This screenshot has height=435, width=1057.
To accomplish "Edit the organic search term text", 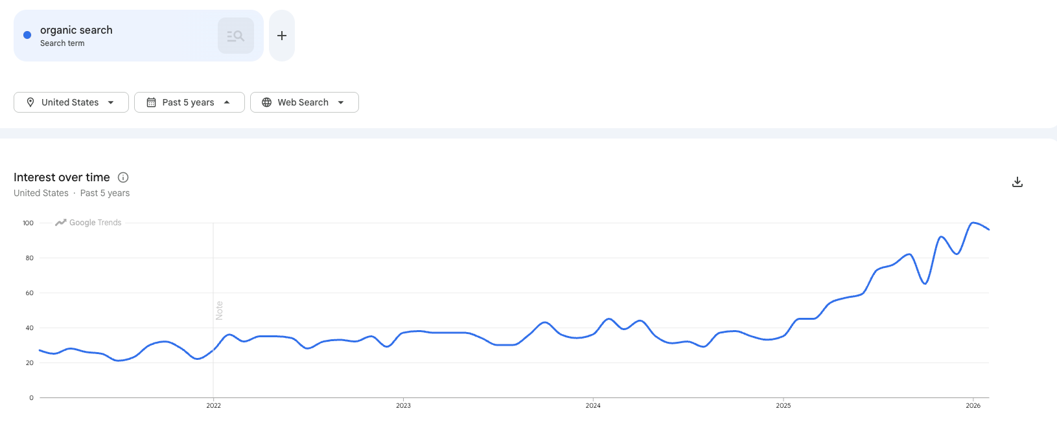I will click(x=76, y=30).
